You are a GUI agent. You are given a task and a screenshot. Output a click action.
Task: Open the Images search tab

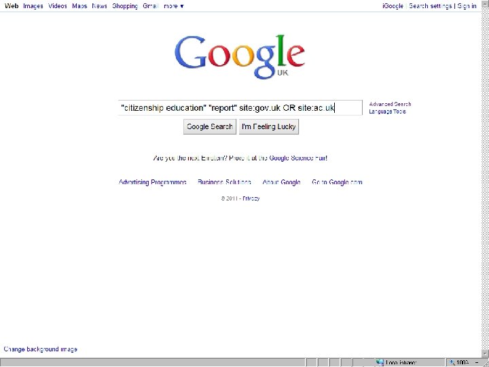33,6
